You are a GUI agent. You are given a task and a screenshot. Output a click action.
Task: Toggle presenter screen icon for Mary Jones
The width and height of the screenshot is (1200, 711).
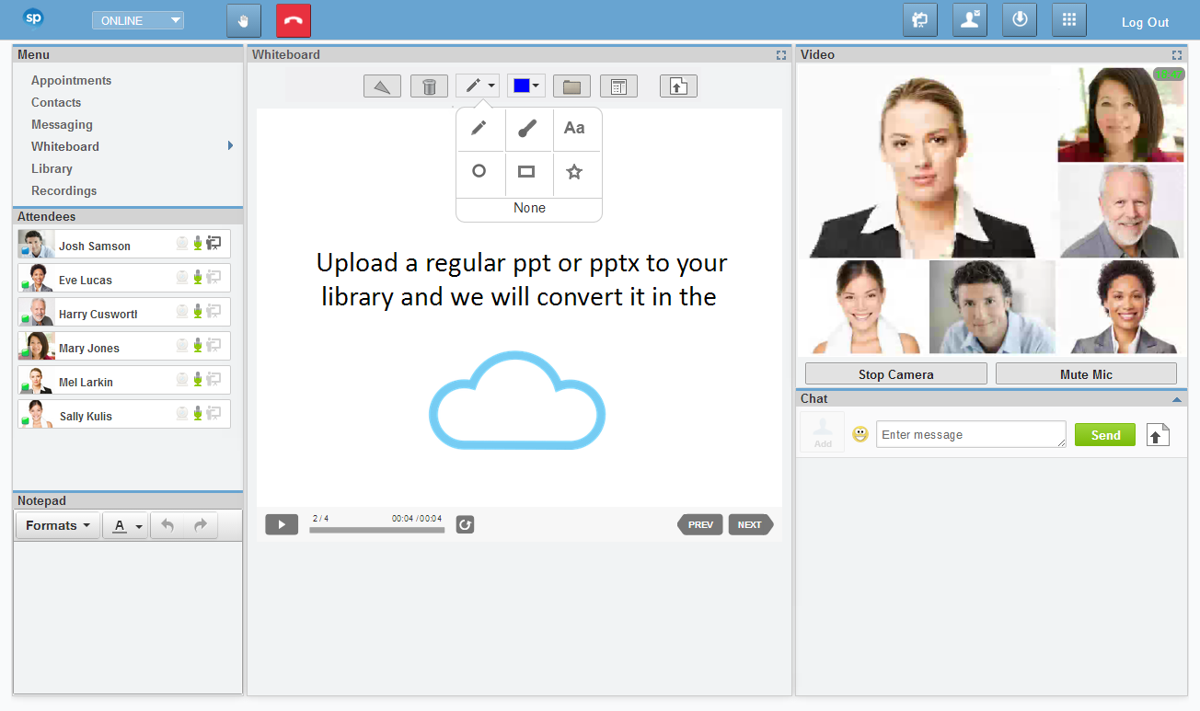pyautogui.click(x=213, y=346)
